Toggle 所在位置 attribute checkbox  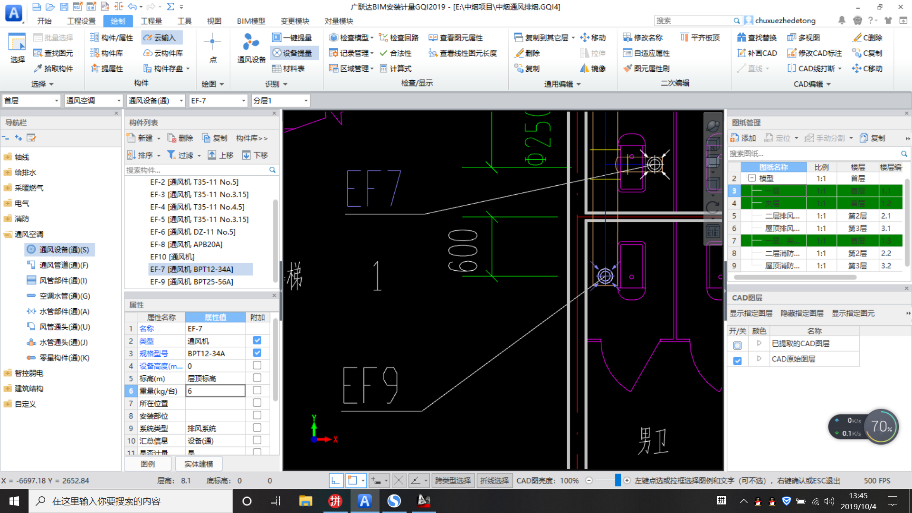click(x=257, y=403)
